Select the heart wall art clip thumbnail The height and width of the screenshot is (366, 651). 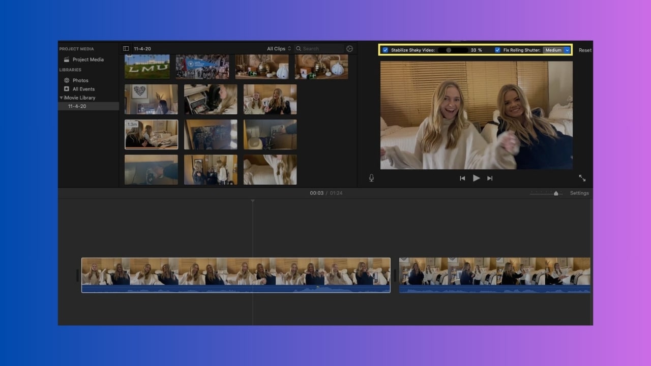[x=151, y=99]
